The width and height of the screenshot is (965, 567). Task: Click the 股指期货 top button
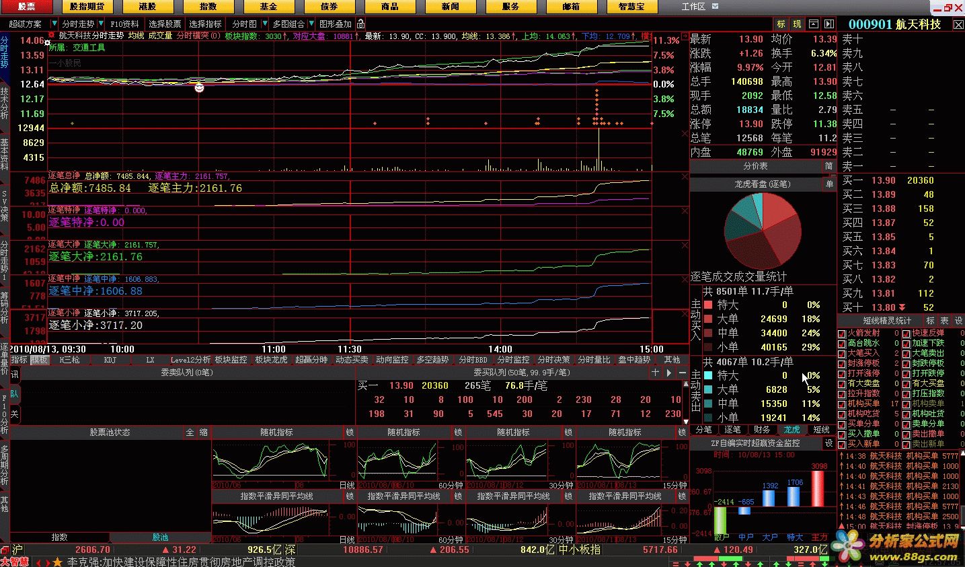click(87, 7)
